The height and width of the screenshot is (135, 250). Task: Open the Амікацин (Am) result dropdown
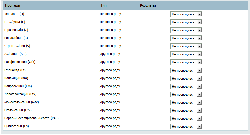point(186,54)
